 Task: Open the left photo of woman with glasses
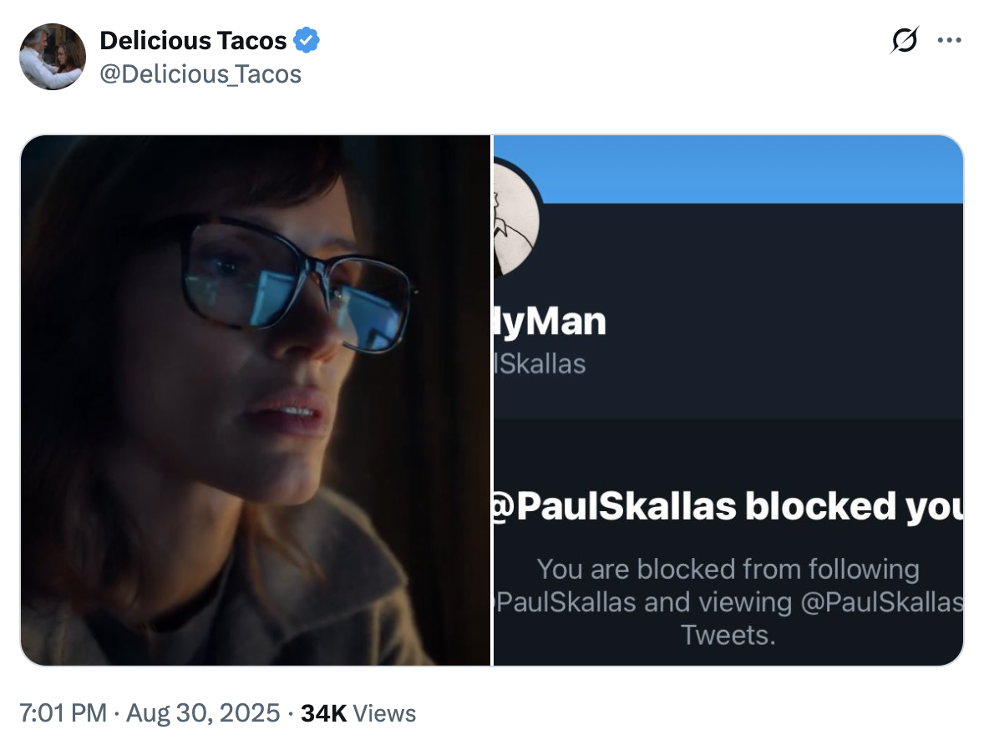255,400
